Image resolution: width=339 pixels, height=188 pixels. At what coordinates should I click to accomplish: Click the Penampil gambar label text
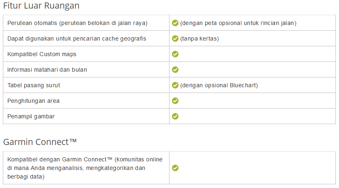click(31, 116)
